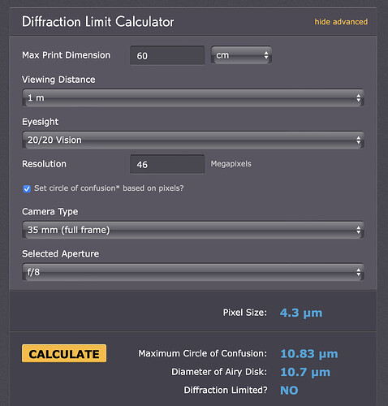This screenshot has width=388, height=406.
Task: Click the 'hide advanced' link
Action: pos(341,22)
